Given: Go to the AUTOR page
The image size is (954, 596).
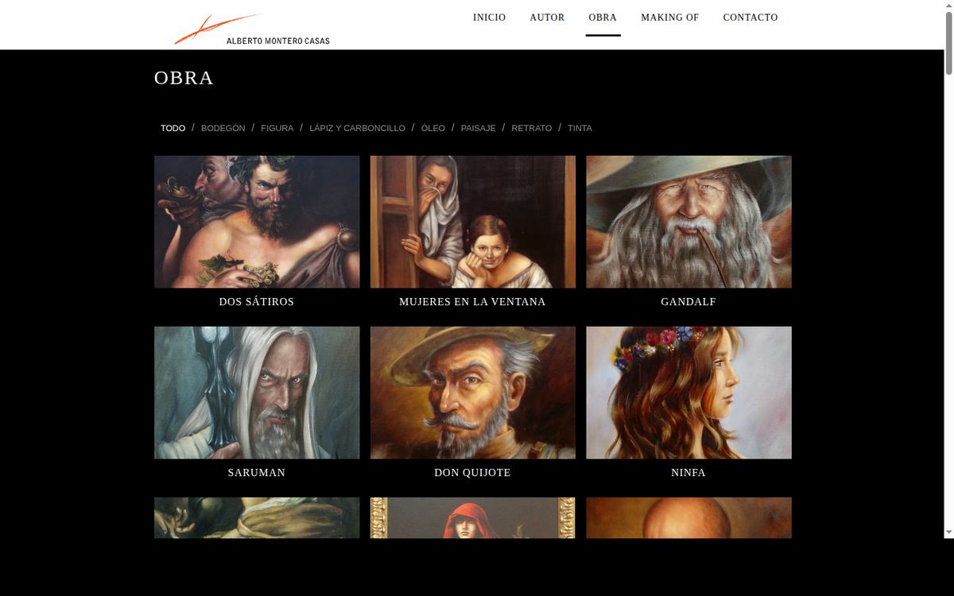Looking at the screenshot, I should tap(547, 17).
